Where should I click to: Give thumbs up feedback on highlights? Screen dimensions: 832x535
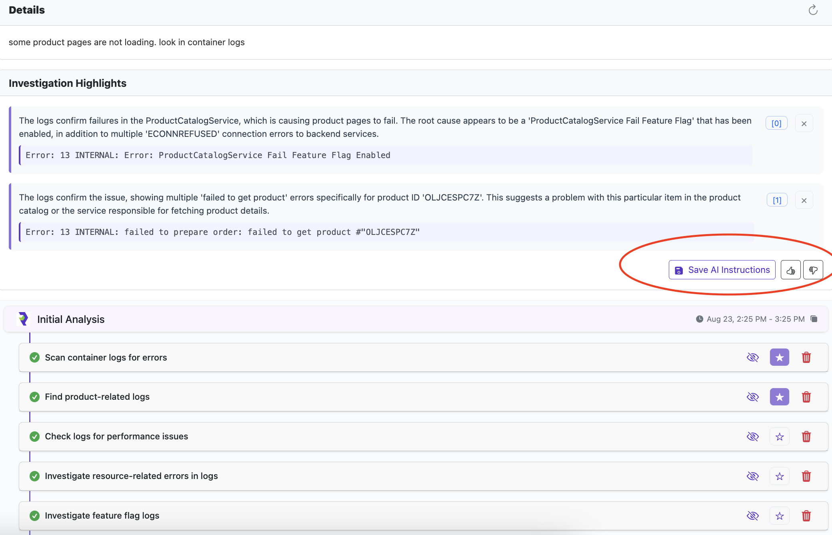[790, 270]
